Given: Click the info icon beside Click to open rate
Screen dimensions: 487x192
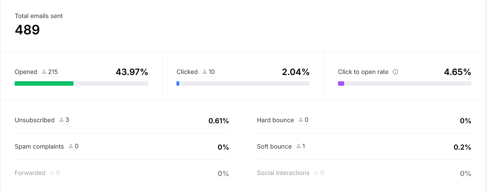Looking at the screenshot, I should [x=395, y=72].
